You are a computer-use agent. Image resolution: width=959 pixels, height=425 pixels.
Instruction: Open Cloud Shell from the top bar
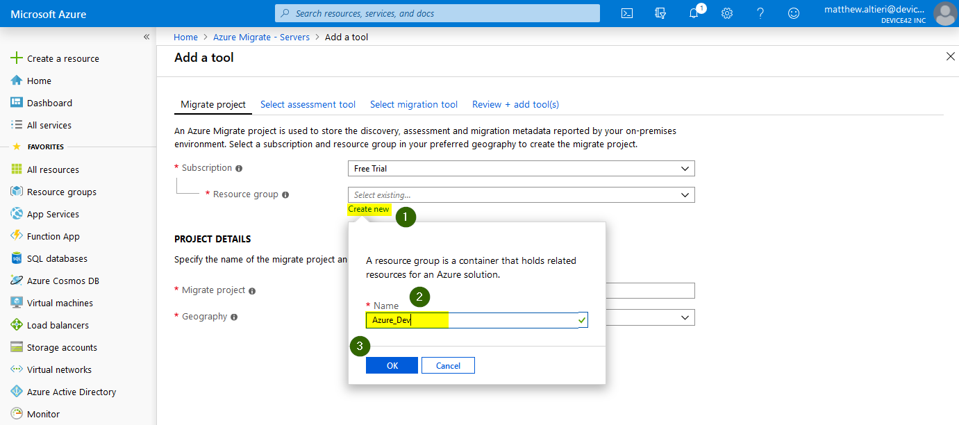626,12
